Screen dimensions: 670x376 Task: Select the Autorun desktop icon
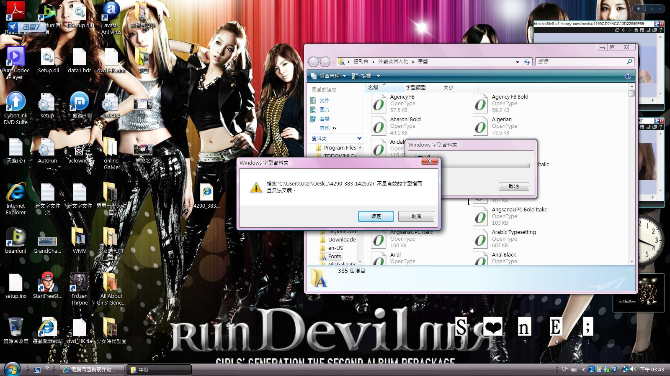(47, 150)
